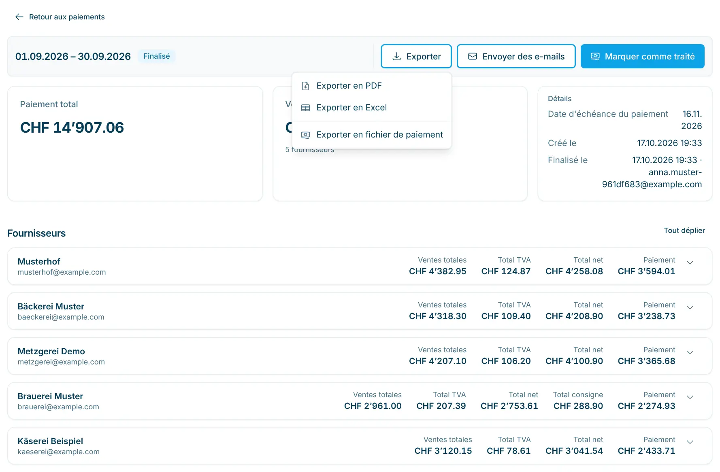Click Envoyer des e-mails button label

[x=523, y=56]
